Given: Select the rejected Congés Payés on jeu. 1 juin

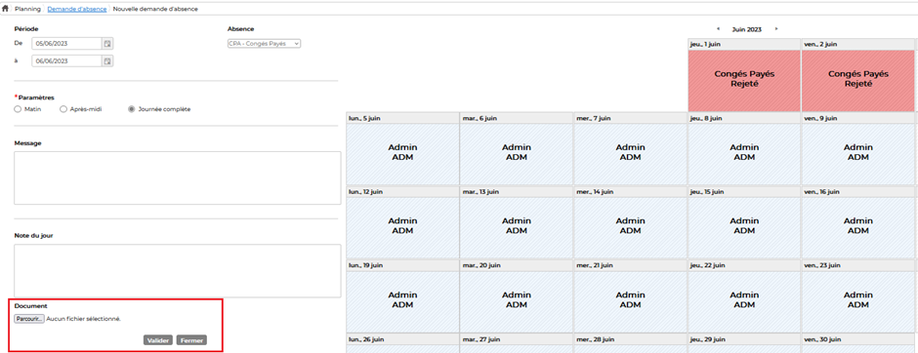Looking at the screenshot, I should 744,81.
